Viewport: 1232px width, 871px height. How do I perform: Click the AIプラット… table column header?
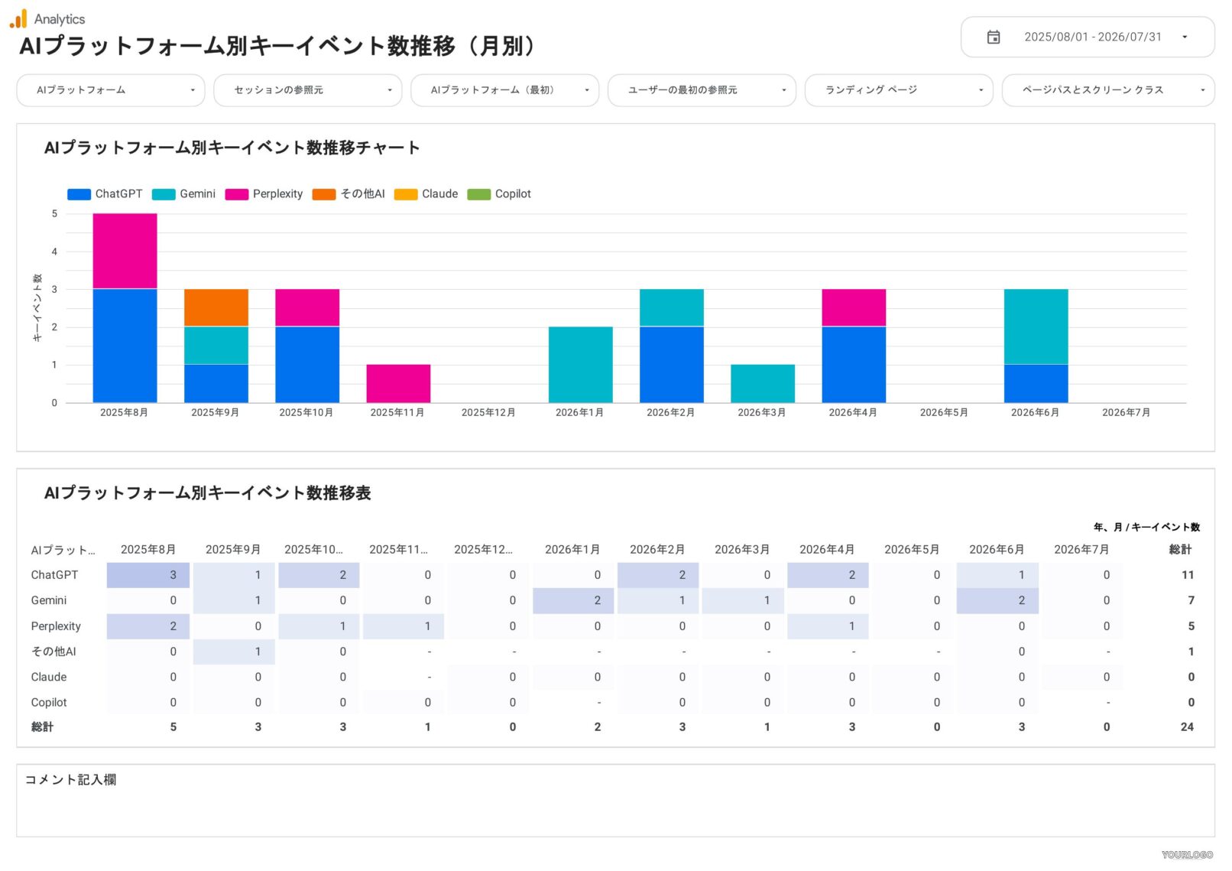coord(63,550)
